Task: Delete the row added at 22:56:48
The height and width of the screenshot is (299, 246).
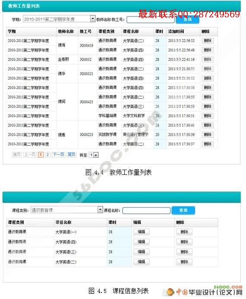Action: pyautogui.click(x=208, y=50)
